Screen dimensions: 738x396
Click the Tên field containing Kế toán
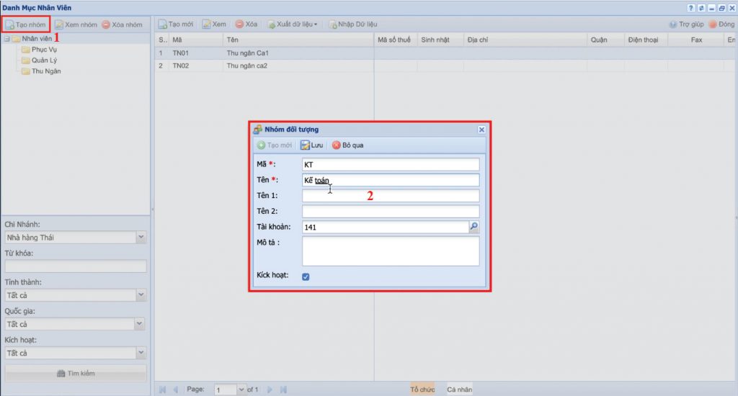pyautogui.click(x=391, y=180)
